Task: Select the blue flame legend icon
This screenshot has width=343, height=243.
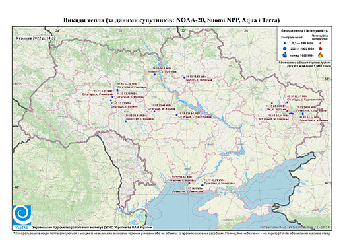Action: (x=284, y=55)
